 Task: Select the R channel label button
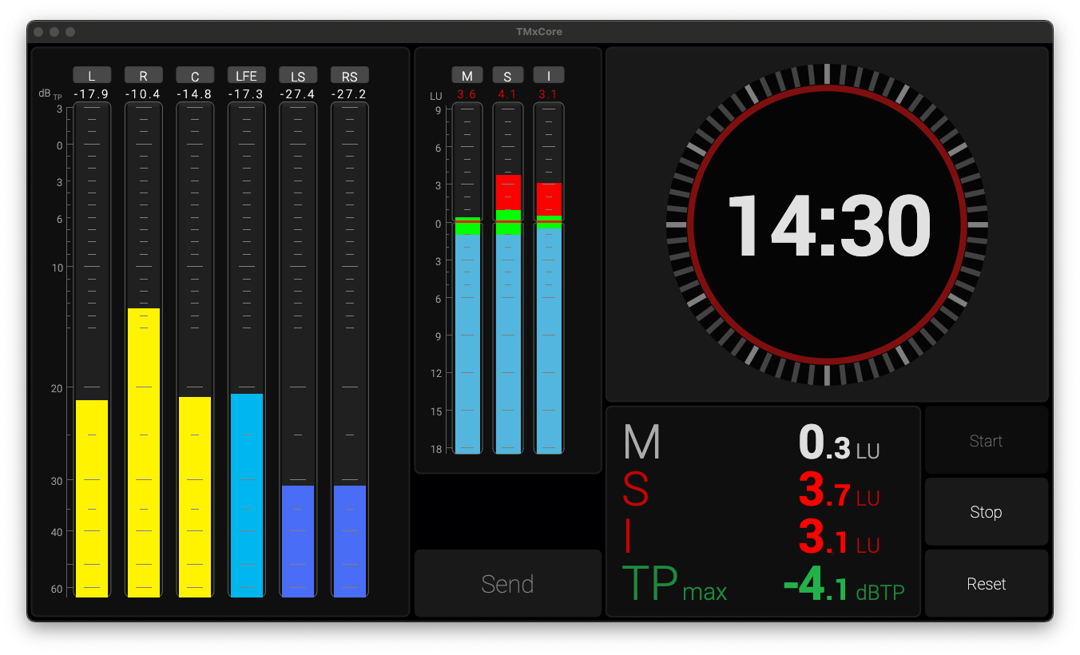143,76
